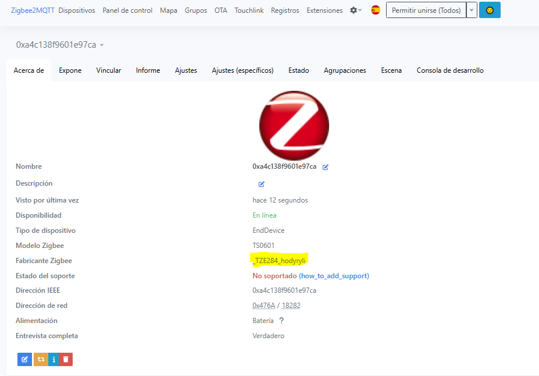Open the Mapa page in the navbar

[169, 10]
